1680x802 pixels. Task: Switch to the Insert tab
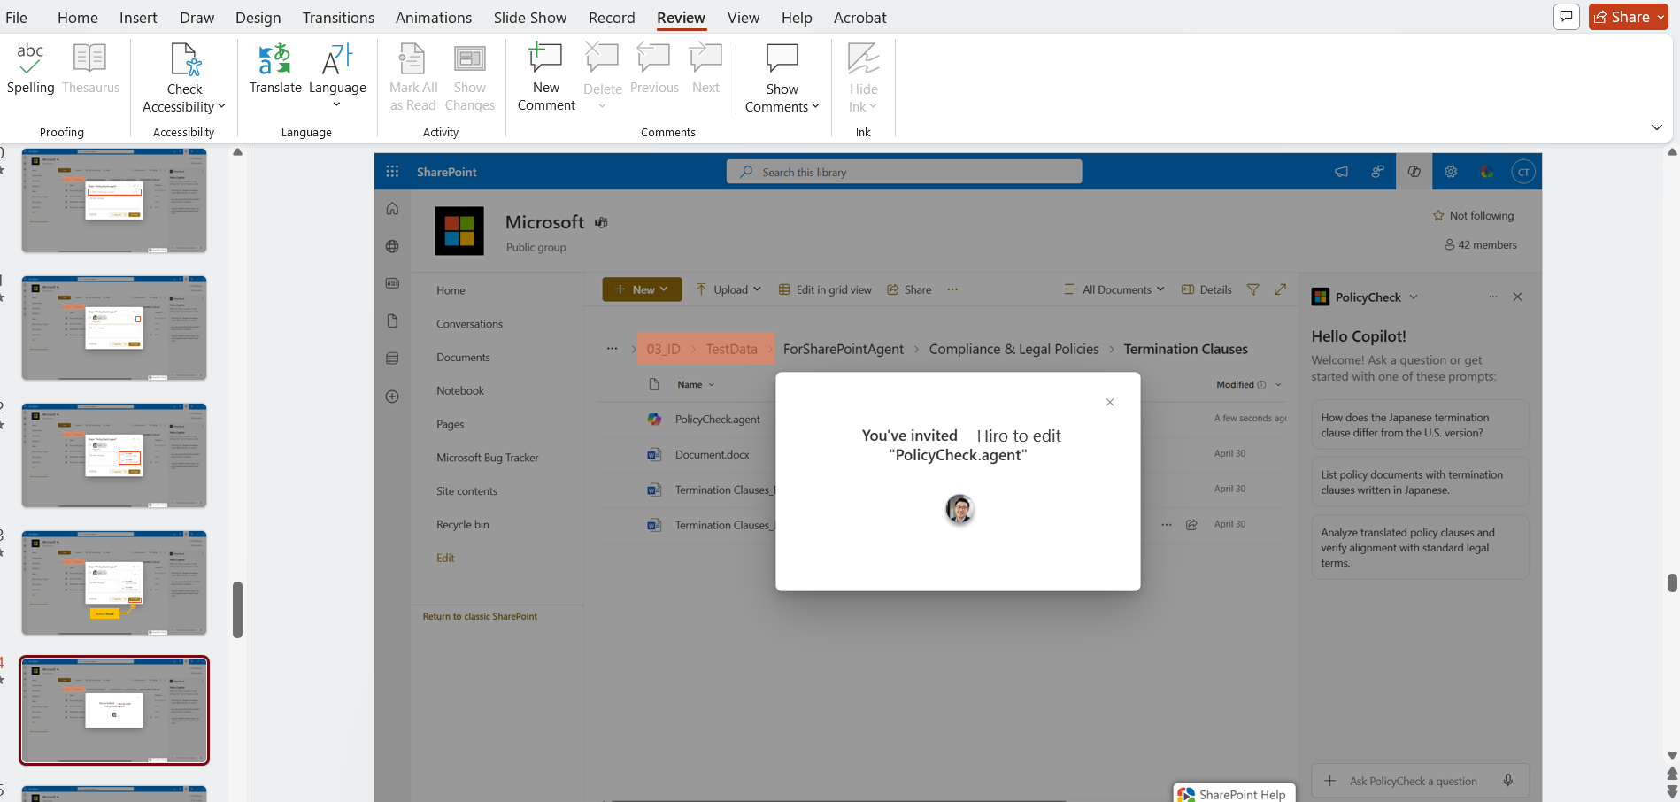click(138, 17)
